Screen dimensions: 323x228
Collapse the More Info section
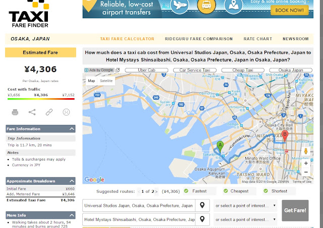(72, 215)
